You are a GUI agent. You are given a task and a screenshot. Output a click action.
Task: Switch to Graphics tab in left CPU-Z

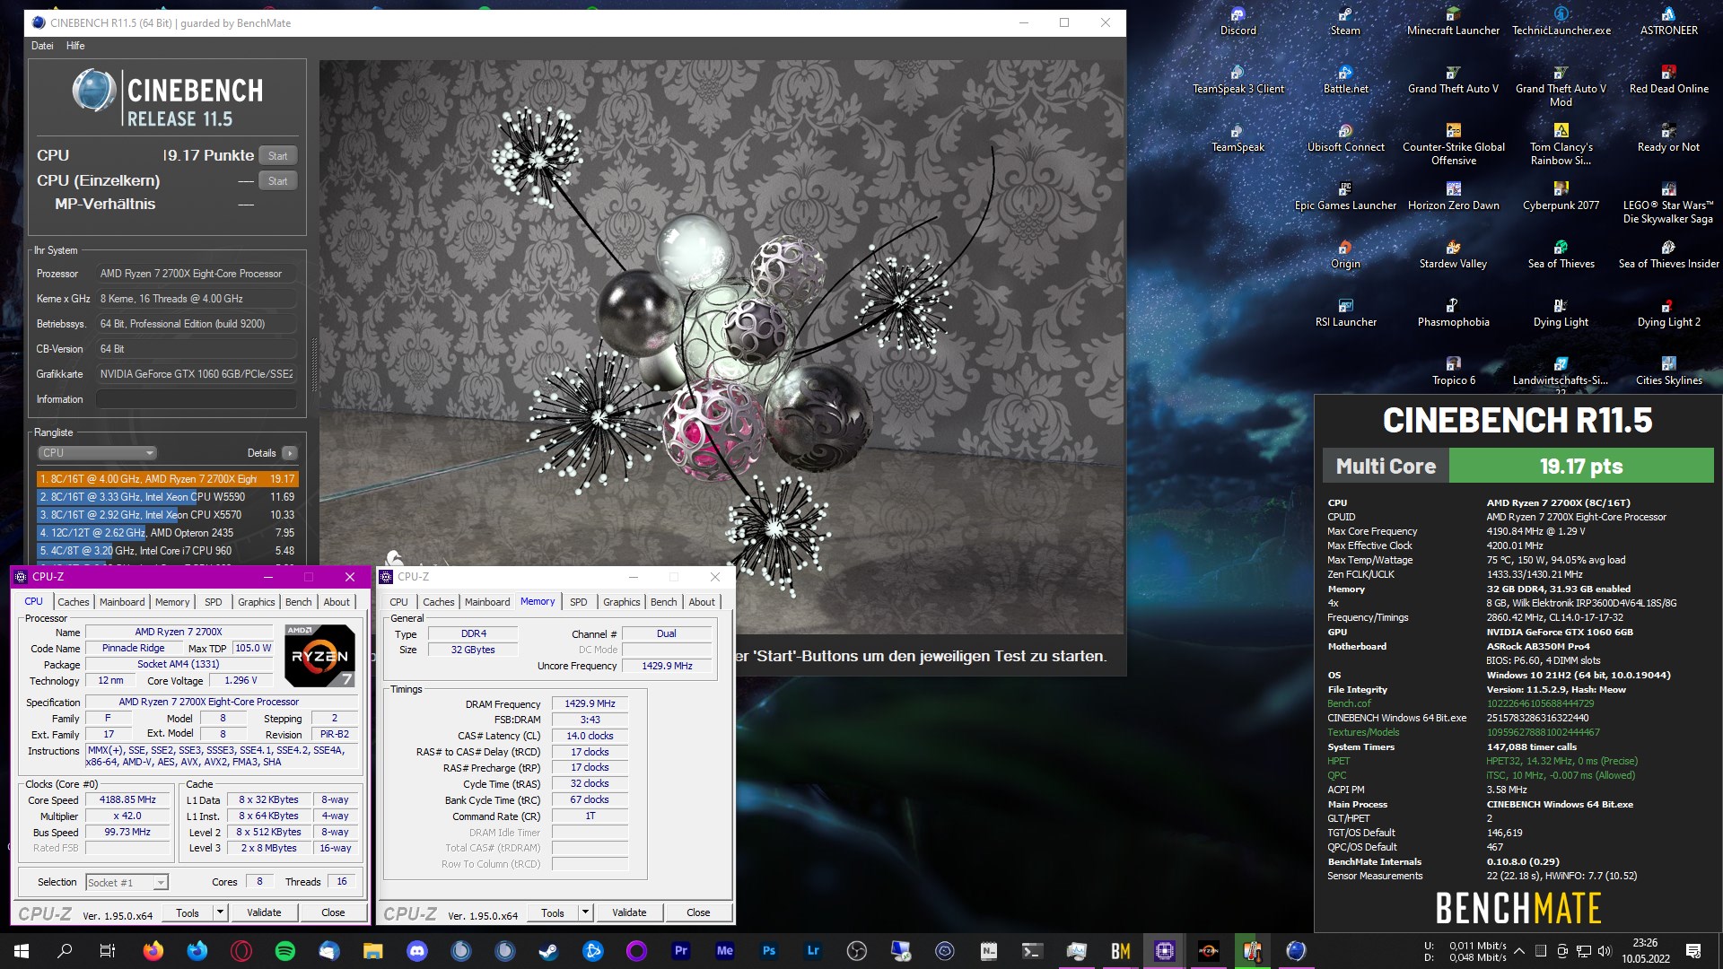click(256, 602)
